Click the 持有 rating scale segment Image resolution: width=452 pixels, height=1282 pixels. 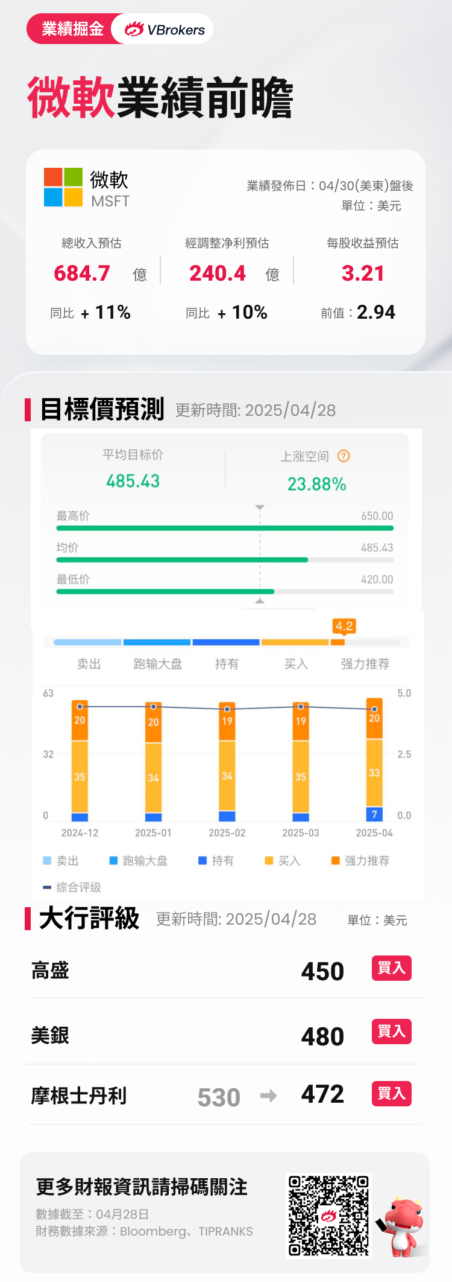(226, 642)
